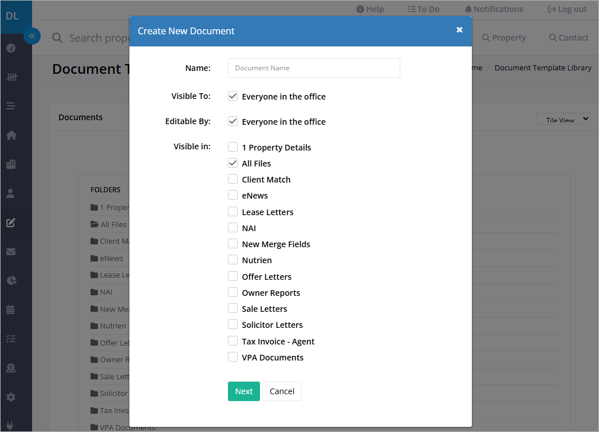599x432 pixels.
Task: Check the Sale Letters checkbox
Action: pyautogui.click(x=232, y=308)
